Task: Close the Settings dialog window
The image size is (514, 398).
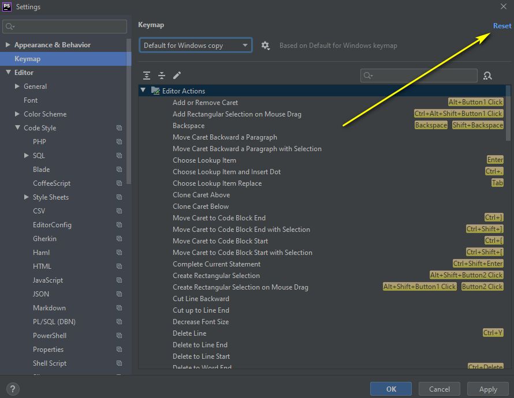Action: [504, 6]
